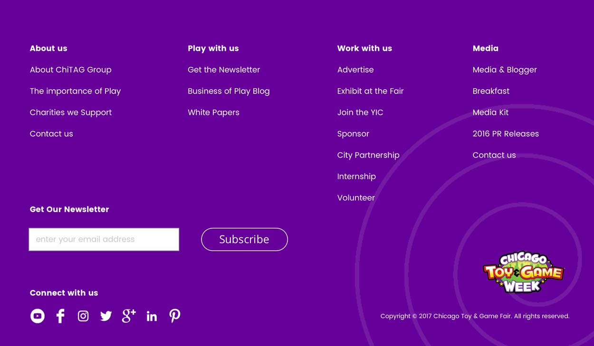Open the Pinterest icon
594x346 pixels.
[x=175, y=316]
